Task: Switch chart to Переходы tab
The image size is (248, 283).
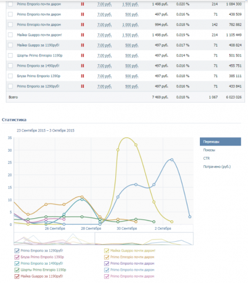Action: tap(220, 141)
